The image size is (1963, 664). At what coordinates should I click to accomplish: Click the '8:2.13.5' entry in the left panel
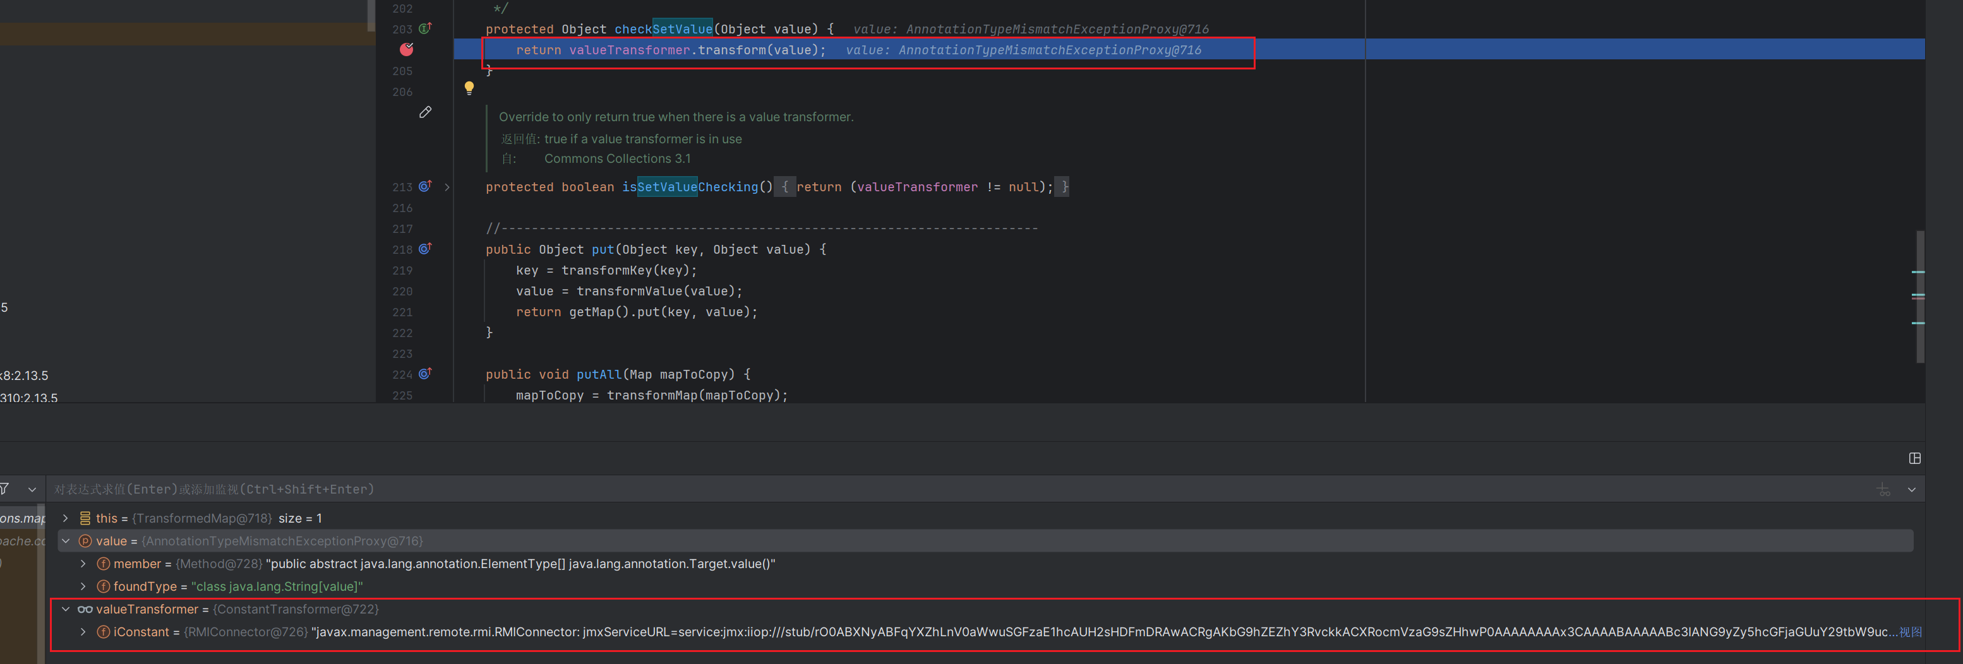tap(25, 376)
